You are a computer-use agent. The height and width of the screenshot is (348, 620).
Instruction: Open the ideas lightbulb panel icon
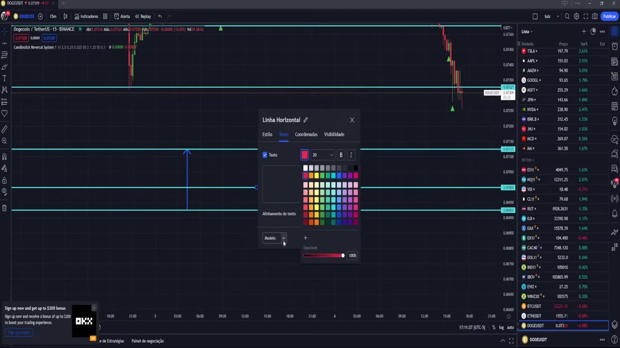click(615, 121)
